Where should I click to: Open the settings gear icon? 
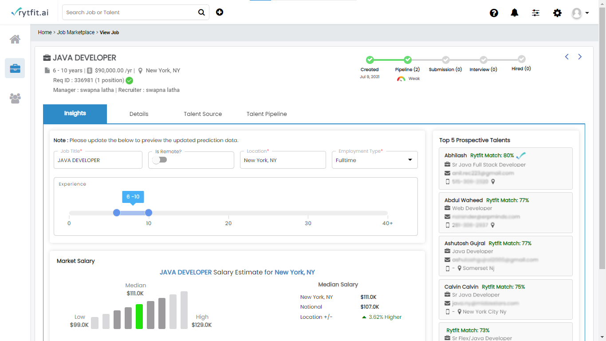557,13
